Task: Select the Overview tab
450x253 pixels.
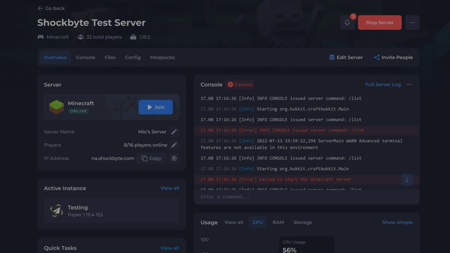Action: [55, 57]
